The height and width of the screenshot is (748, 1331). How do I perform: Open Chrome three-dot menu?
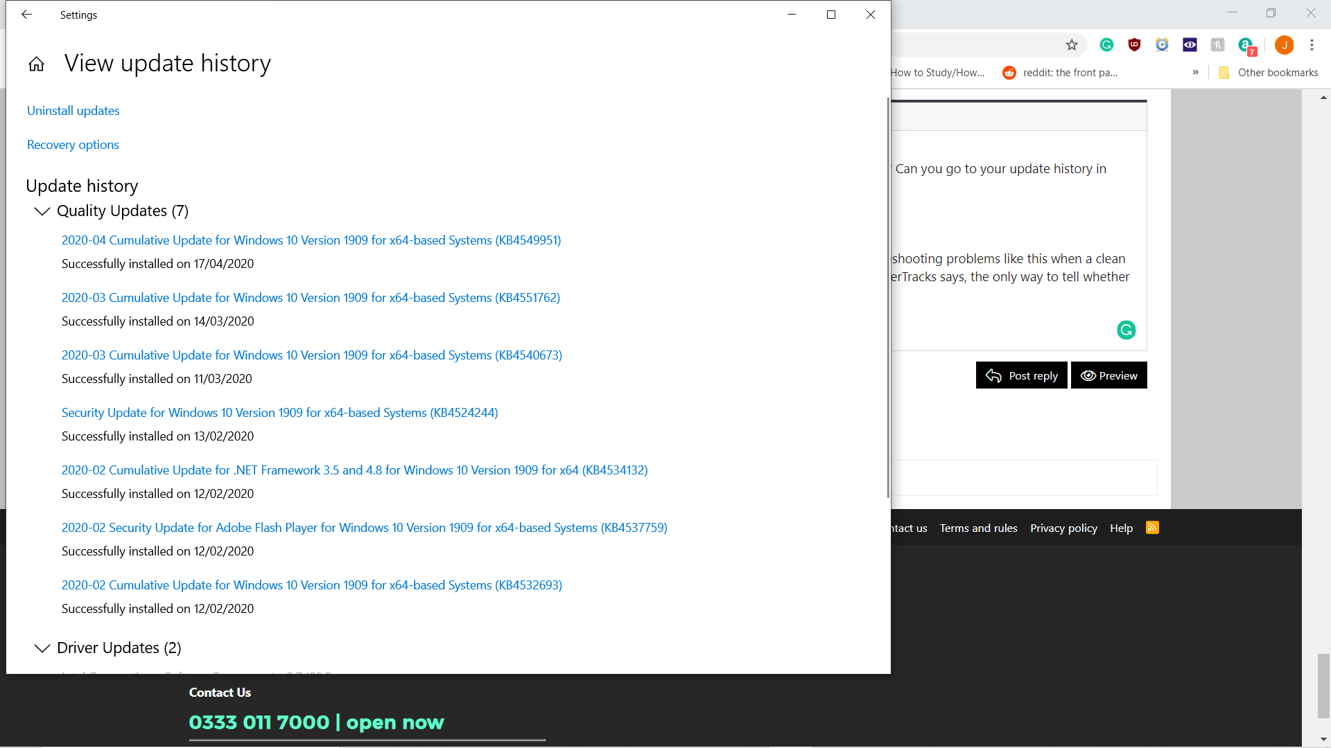(x=1312, y=45)
